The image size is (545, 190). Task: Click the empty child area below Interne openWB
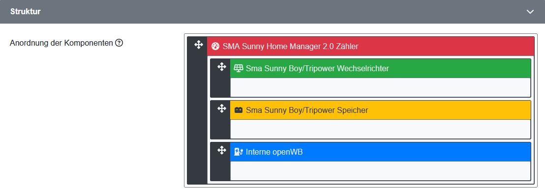(380, 170)
